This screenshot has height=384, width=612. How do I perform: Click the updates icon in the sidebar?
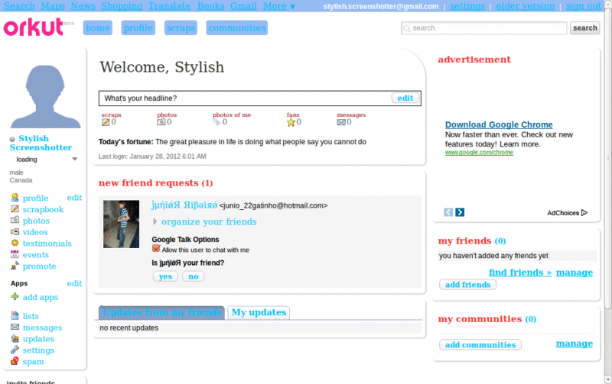click(x=15, y=338)
